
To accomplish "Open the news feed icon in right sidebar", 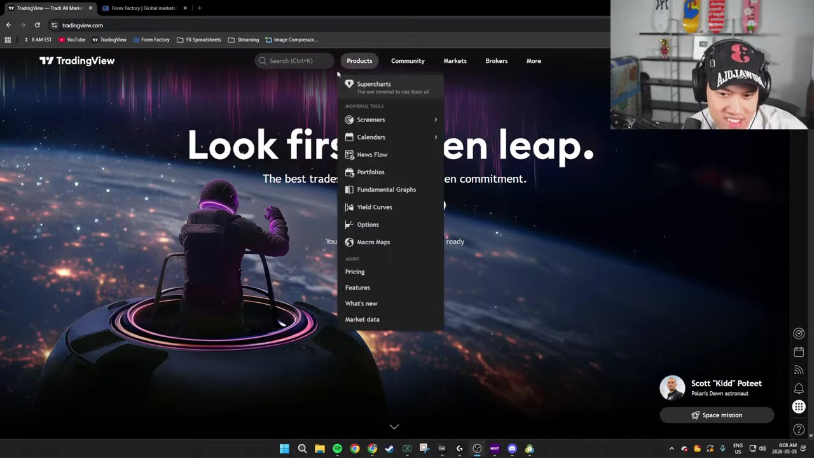I will [x=799, y=370].
